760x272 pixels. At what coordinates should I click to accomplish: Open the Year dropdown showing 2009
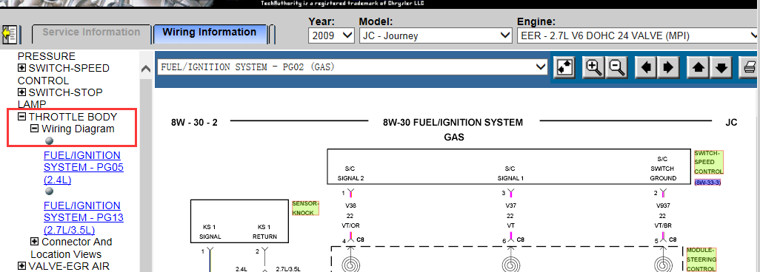[332, 35]
